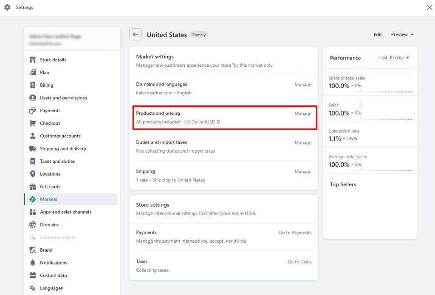Click the settings gear beside Settings title
The height and width of the screenshot is (295, 435).
(x=7, y=7)
